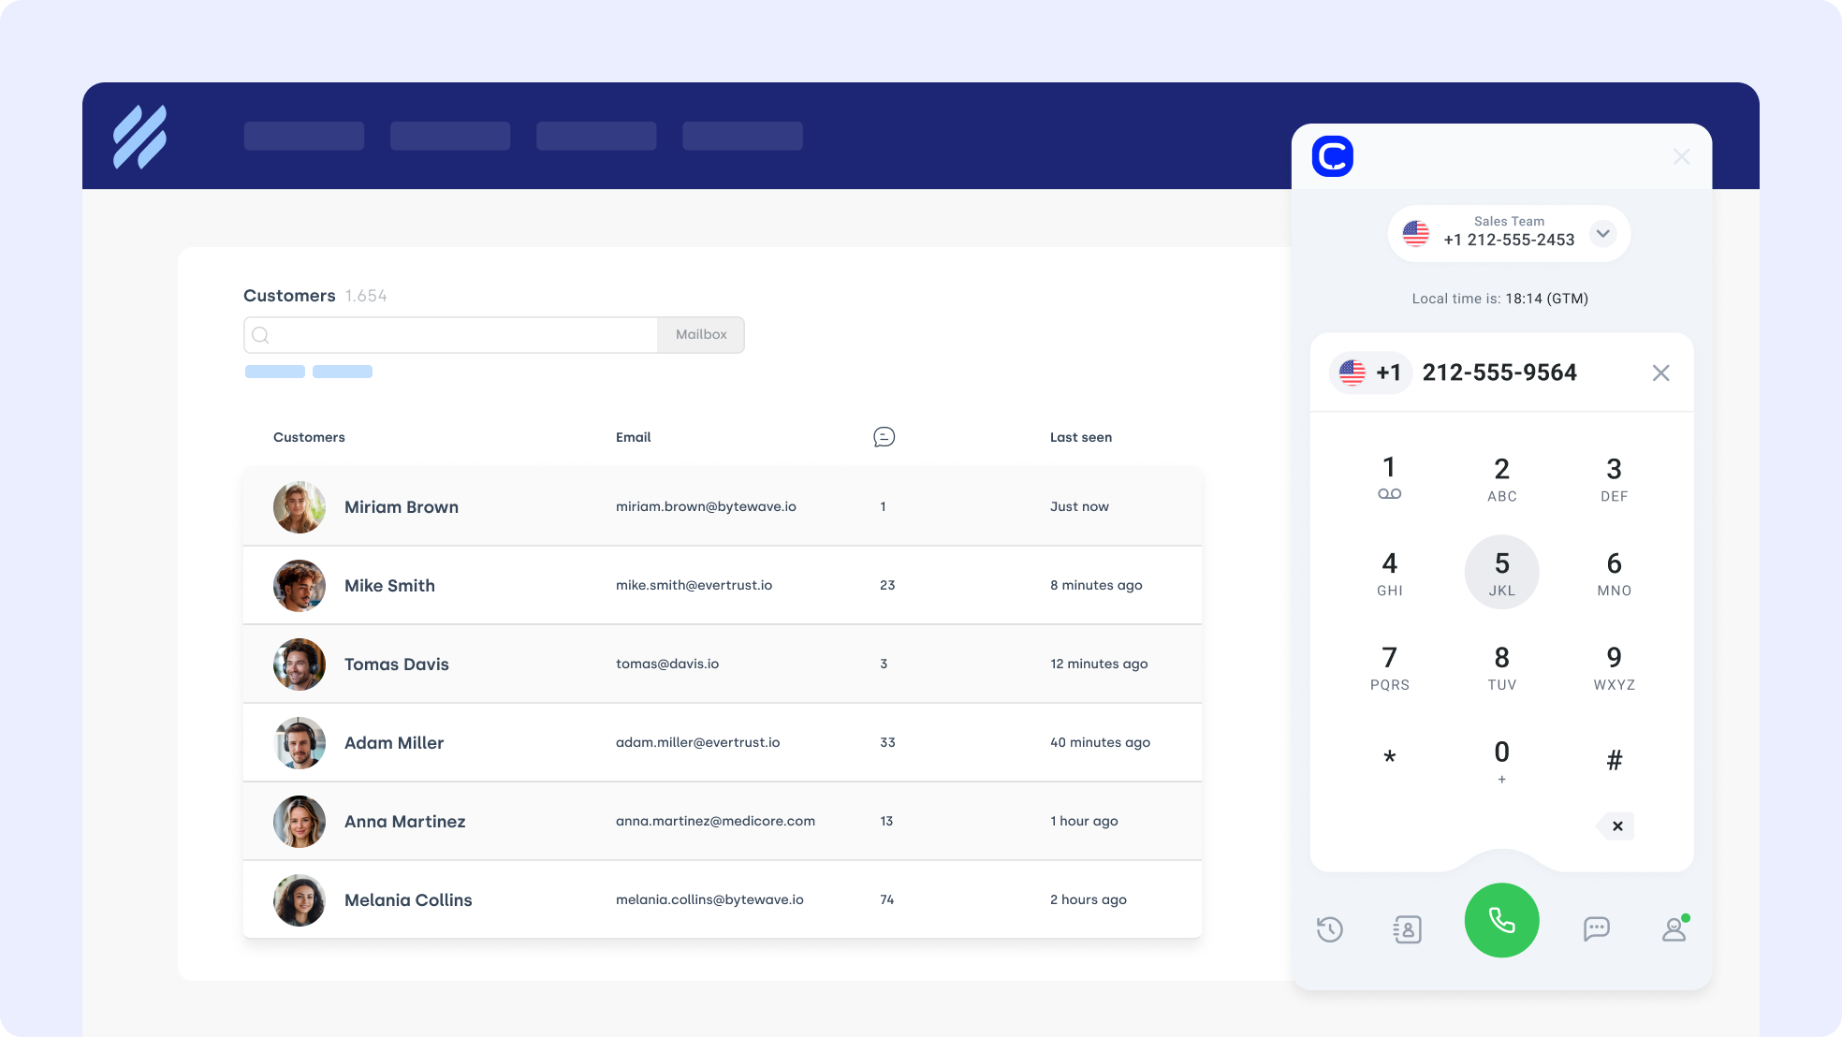Expand Sales Team number dropdown
1842x1037 pixels.
coord(1602,233)
